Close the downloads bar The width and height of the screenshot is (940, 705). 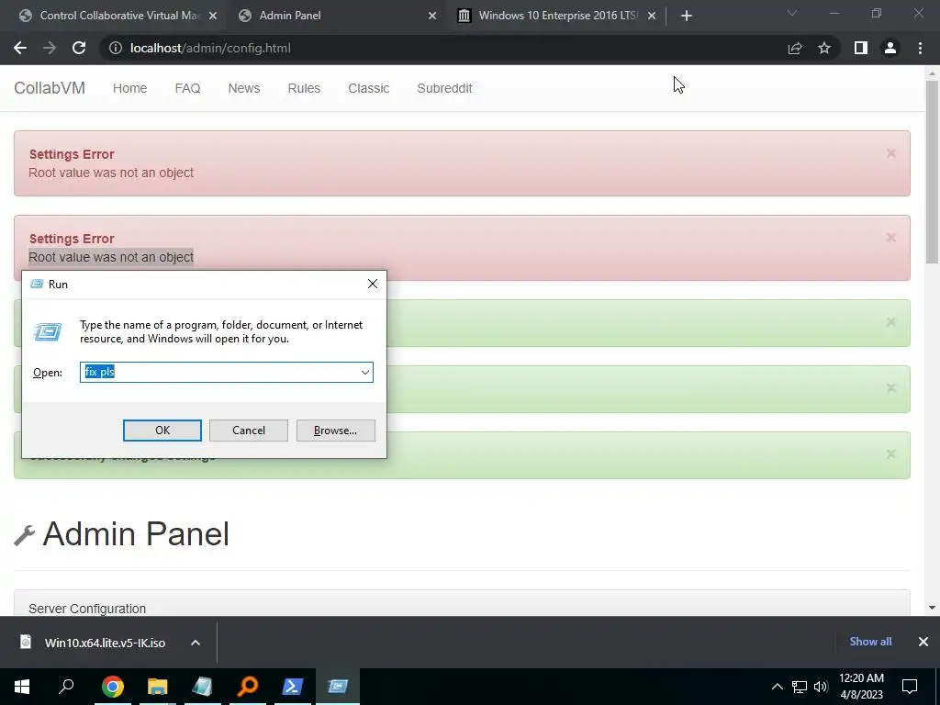pos(923,642)
